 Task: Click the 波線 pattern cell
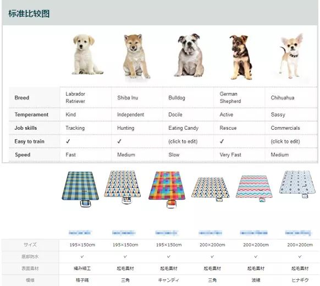(256, 280)
